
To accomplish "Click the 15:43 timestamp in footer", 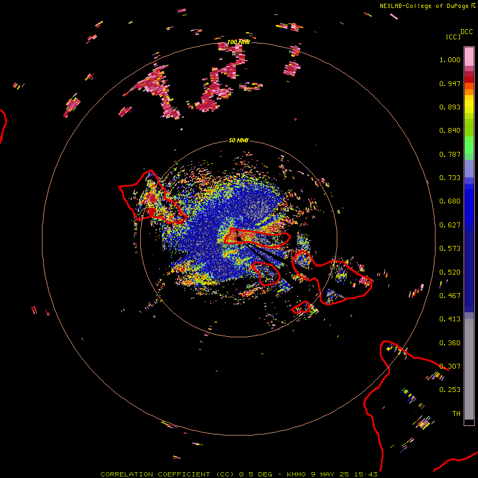I will point(366,474).
